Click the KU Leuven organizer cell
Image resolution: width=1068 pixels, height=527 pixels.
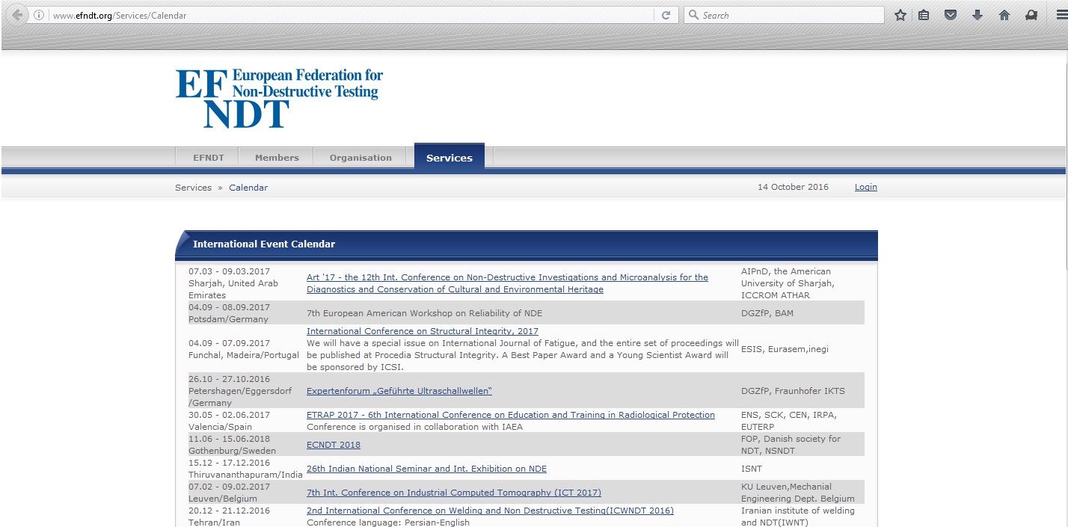pyautogui.click(x=798, y=493)
